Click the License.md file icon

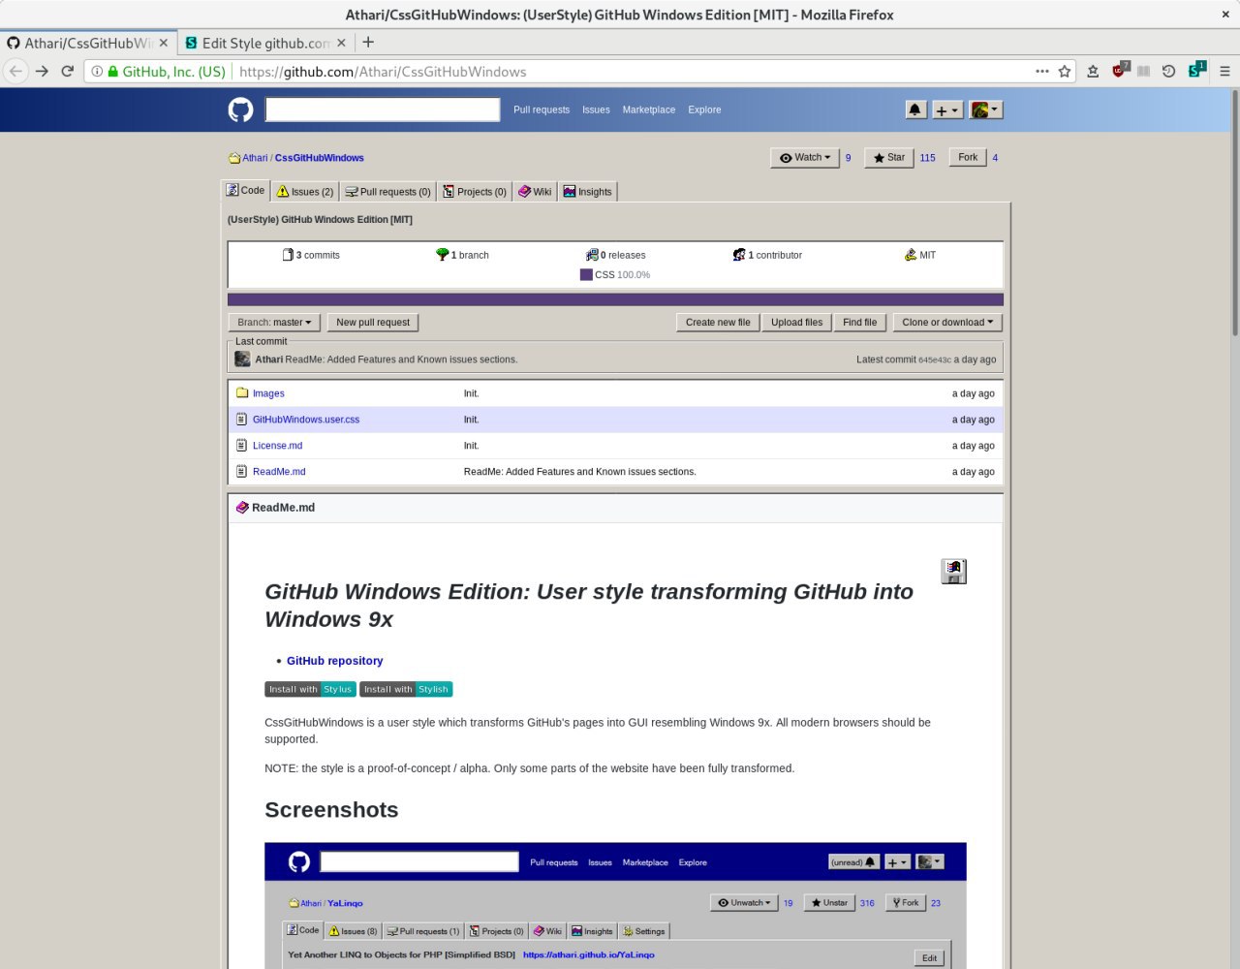pyautogui.click(x=242, y=445)
